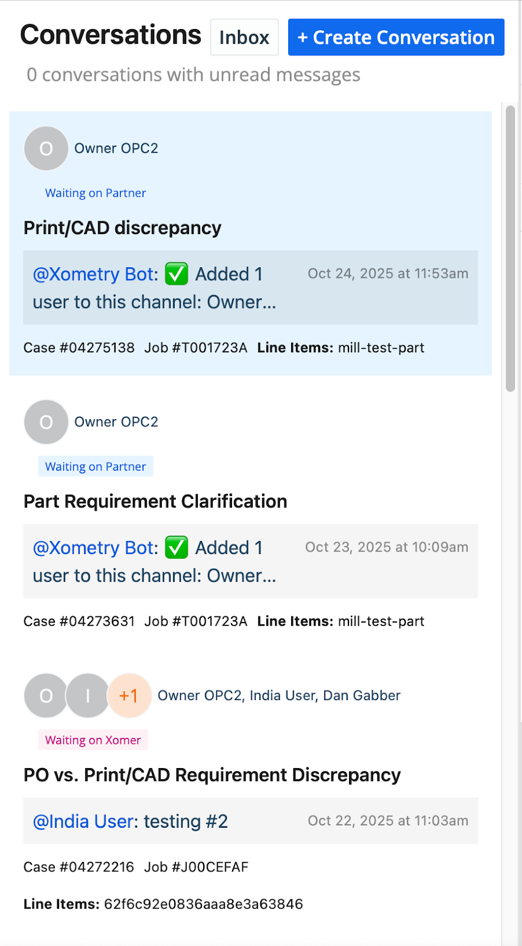Open the Inbox filter
This screenshot has width=522, height=946.
[244, 37]
